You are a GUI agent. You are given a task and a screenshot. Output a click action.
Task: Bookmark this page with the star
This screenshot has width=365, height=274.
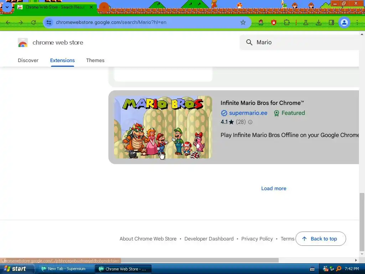click(243, 22)
